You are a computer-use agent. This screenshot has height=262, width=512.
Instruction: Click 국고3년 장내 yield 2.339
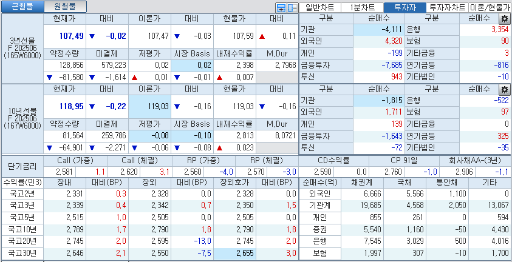click(75, 206)
